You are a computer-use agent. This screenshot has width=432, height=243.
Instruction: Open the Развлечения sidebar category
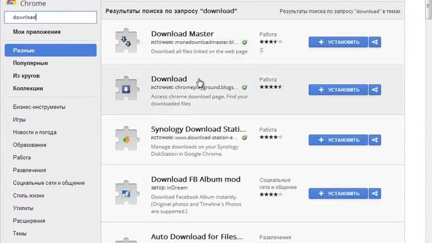click(x=30, y=170)
